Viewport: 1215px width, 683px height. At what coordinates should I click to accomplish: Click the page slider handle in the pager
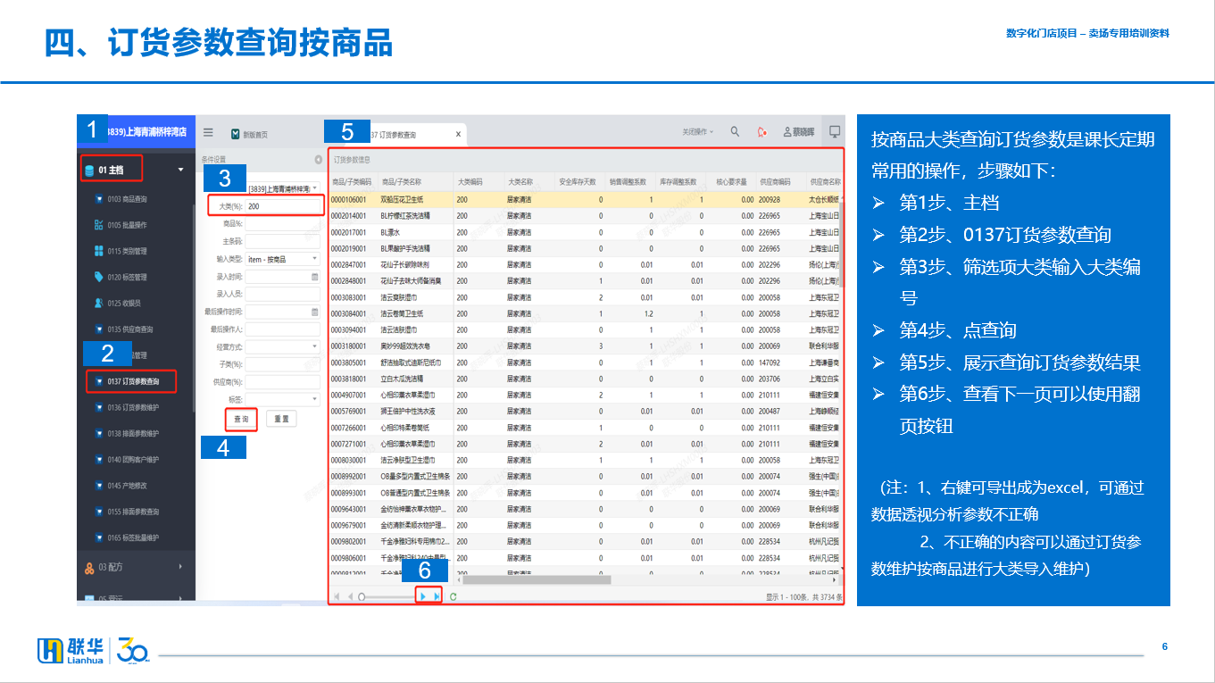click(362, 596)
